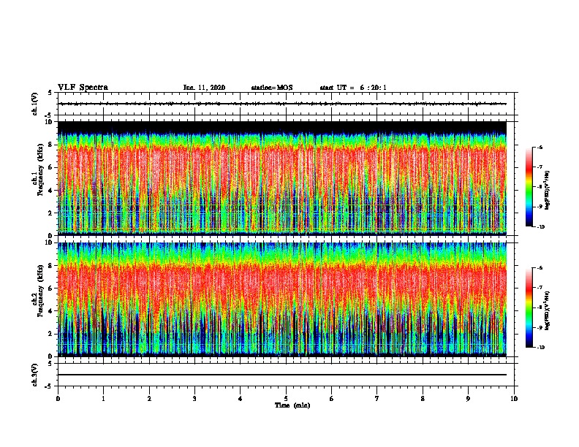Screen dimensions: 579x447
Task: Click the ch.2 color scale bar
Action: (529, 307)
